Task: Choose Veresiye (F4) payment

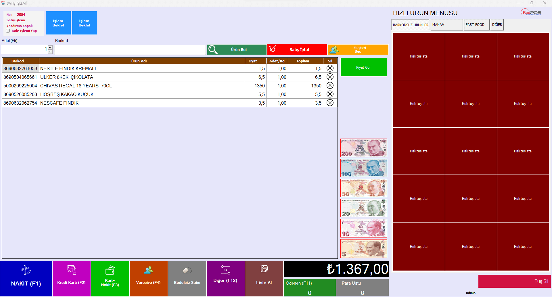Action: [148, 279]
